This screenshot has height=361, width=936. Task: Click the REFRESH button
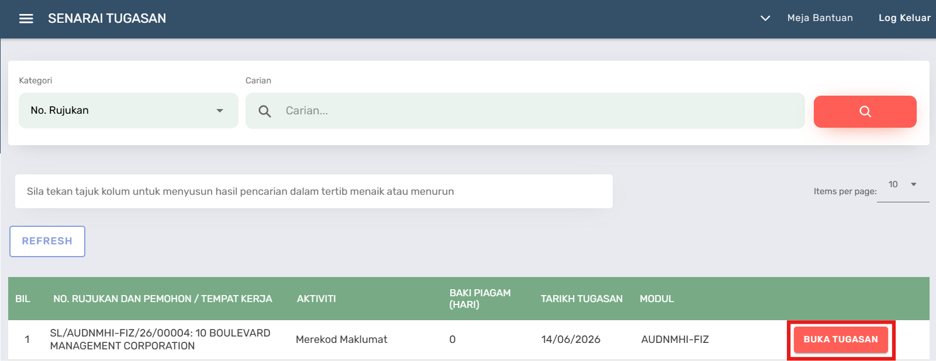click(47, 241)
